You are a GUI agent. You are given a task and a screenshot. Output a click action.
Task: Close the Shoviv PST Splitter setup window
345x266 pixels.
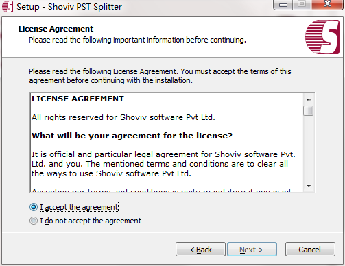point(327,4)
